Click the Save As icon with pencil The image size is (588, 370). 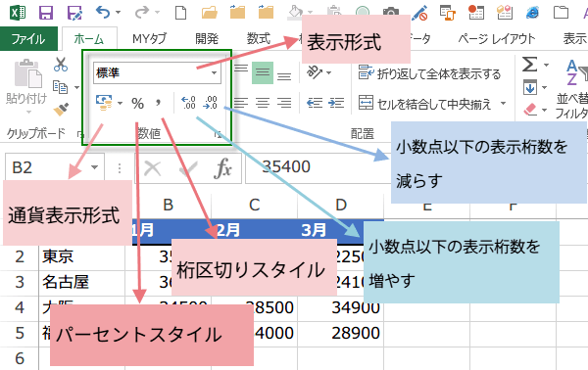click(74, 13)
